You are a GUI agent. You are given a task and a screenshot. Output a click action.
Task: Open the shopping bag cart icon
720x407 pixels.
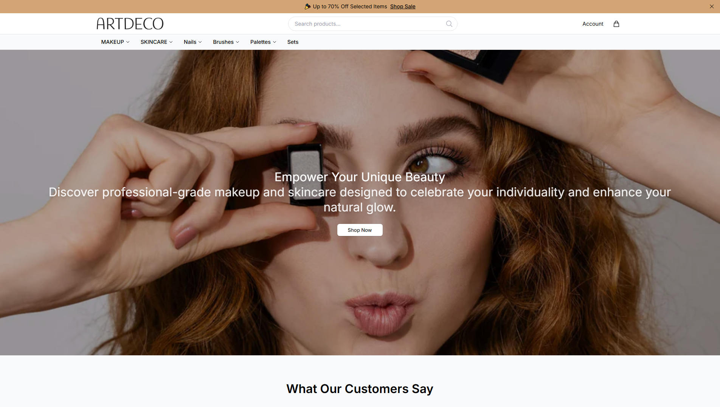pos(616,24)
